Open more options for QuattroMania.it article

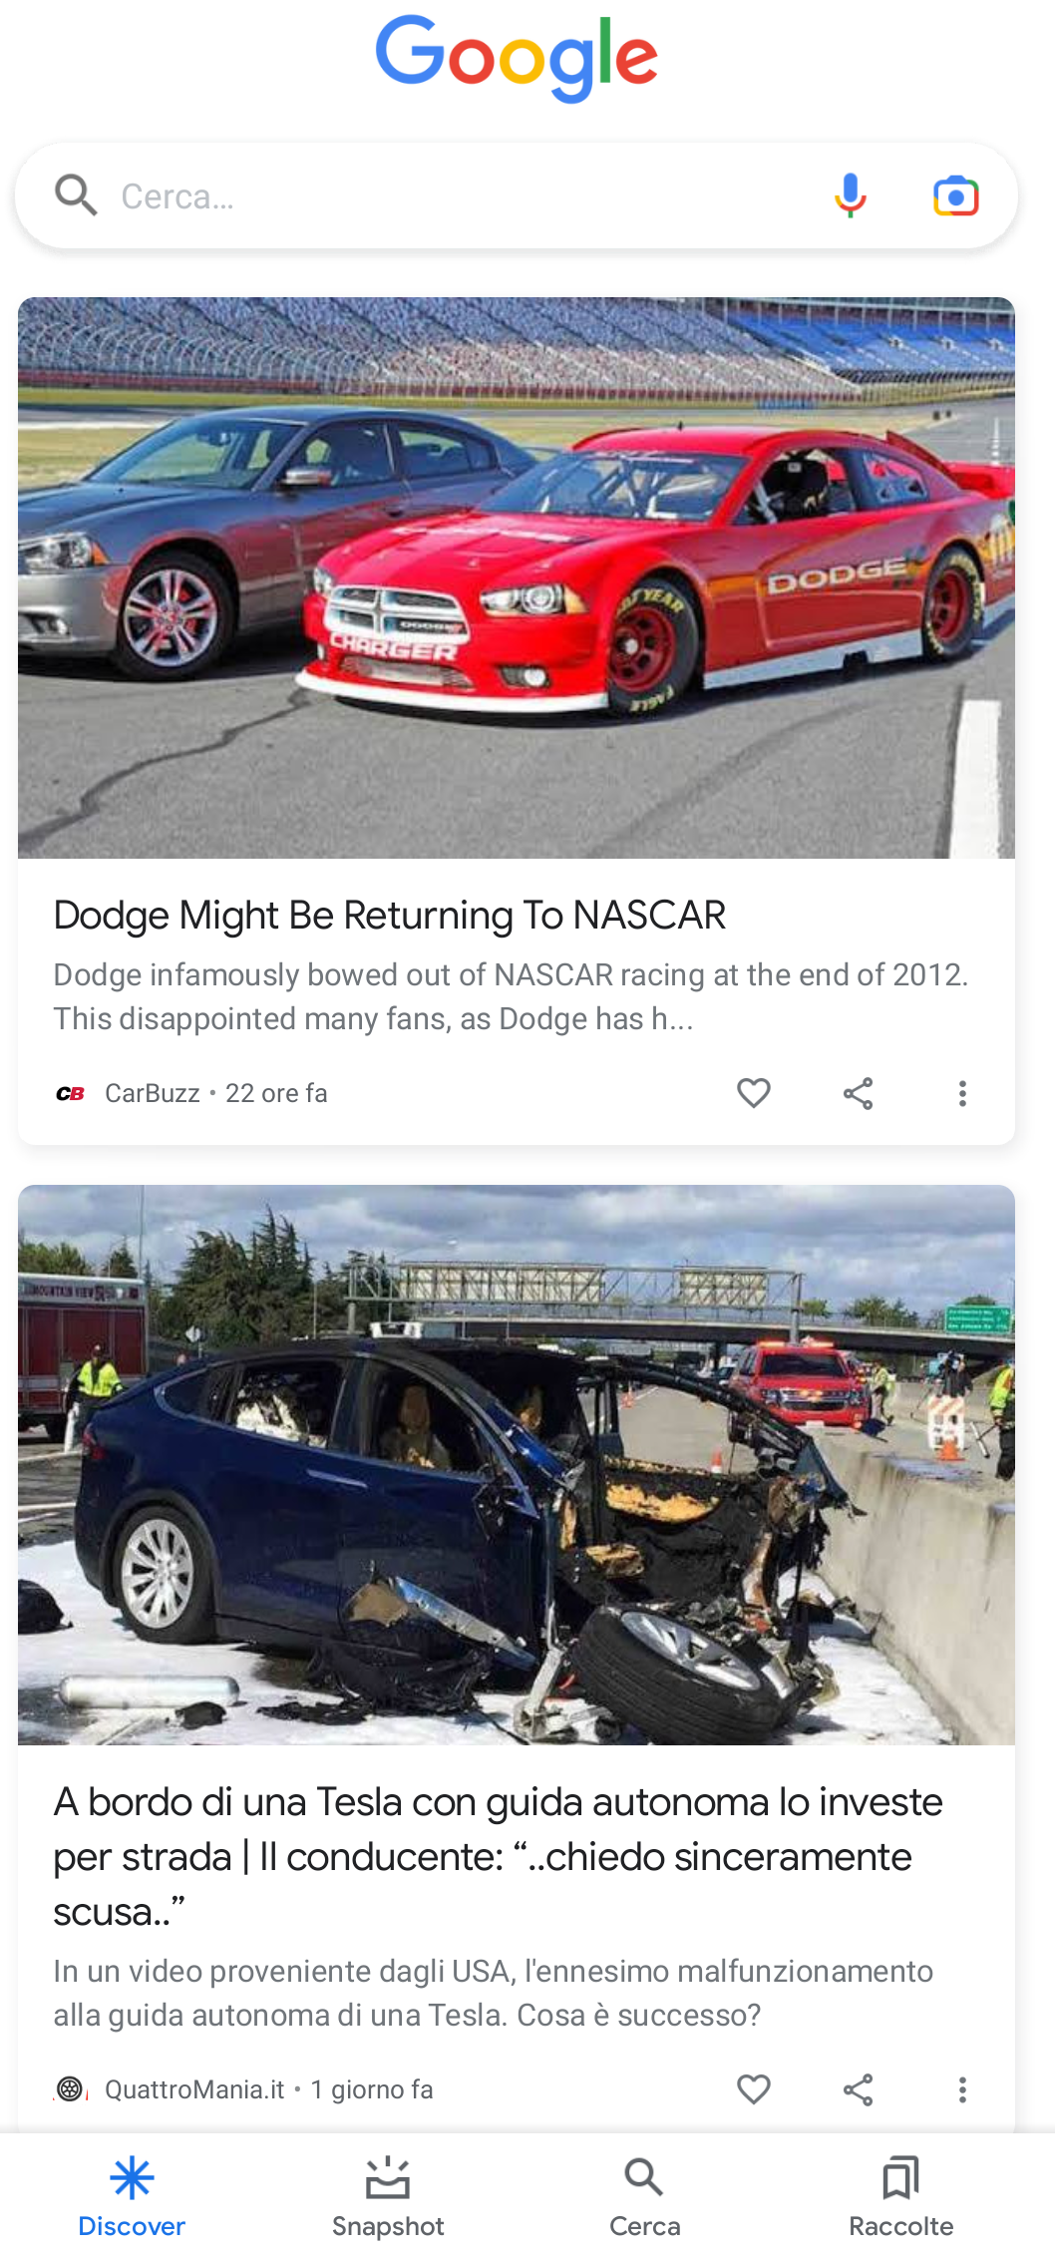962,2088
